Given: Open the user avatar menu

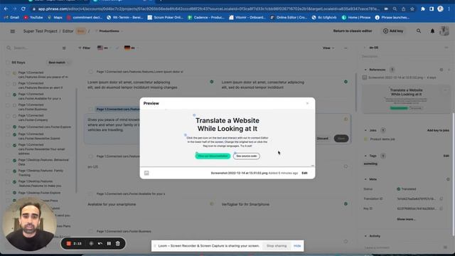Looking at the screenshot, I should [444, 31].
